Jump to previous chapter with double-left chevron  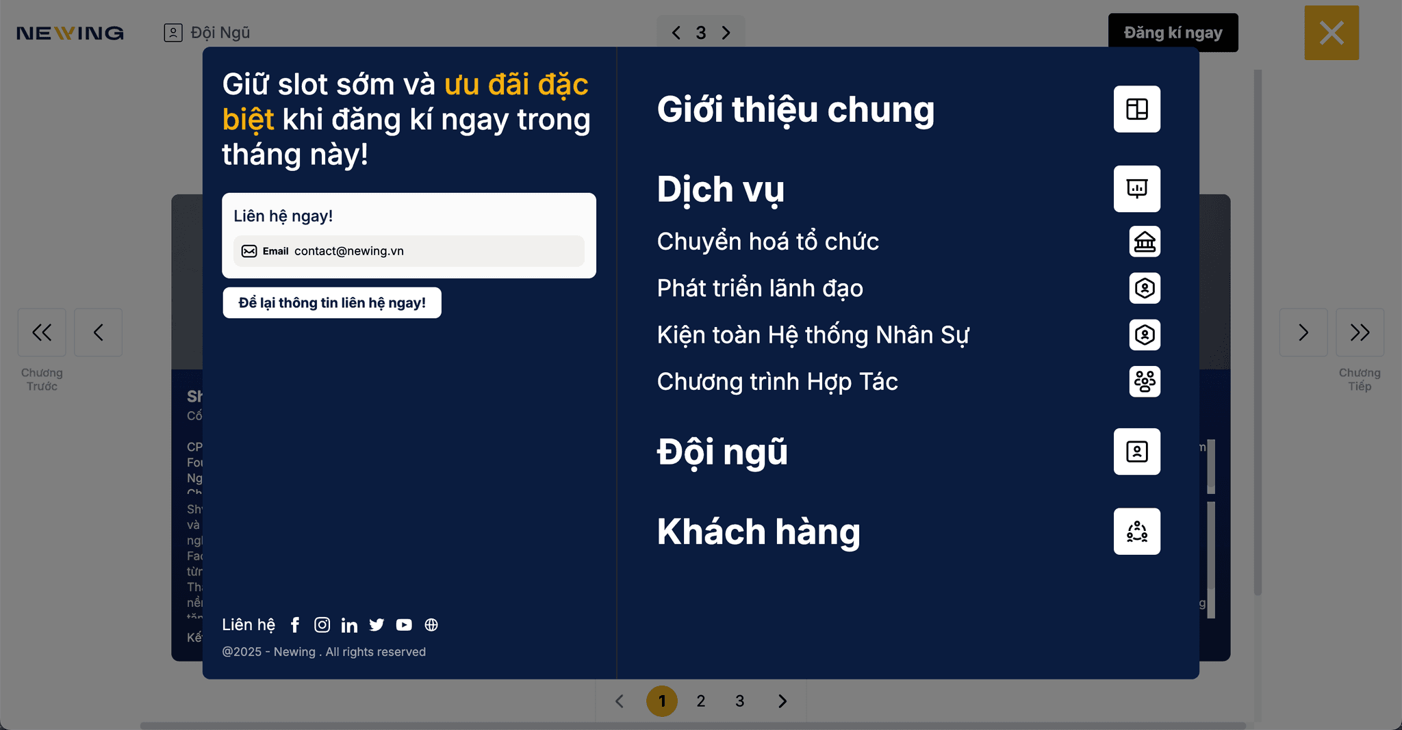[42, 333]
